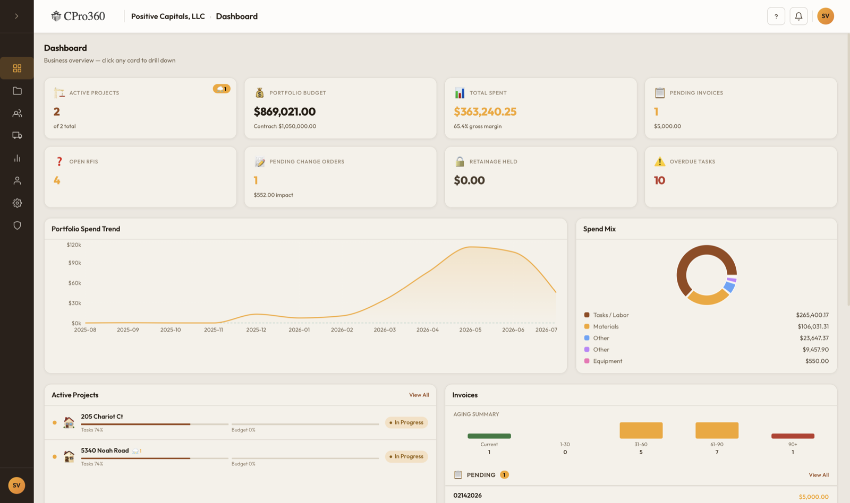The height and width of the screenshot is (503, 850).
Task: Open the 5340 Noah Road project row
Action: click(240, 457)
